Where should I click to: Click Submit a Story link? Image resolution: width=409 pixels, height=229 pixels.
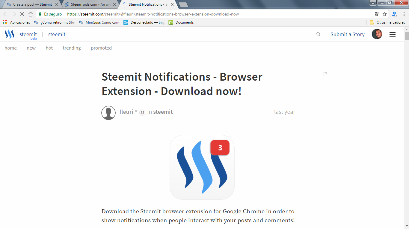tap(348, 34)
